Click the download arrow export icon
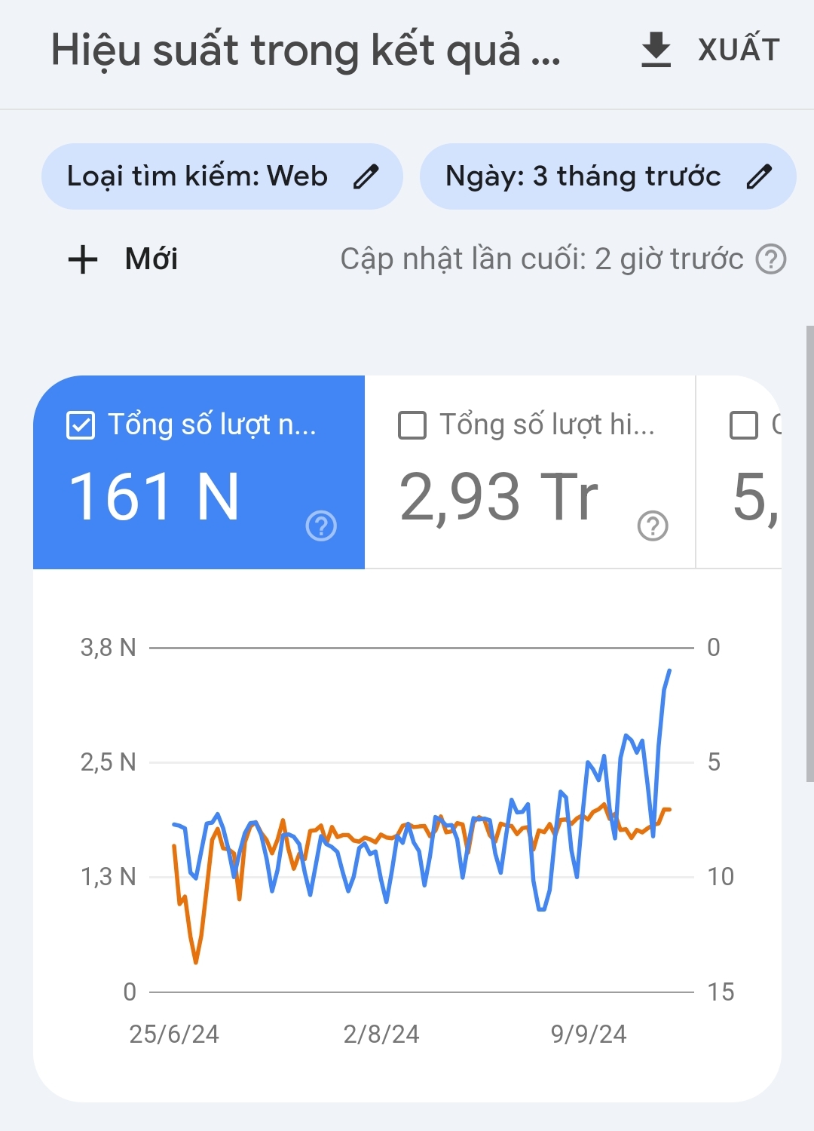Image resolution: width=814 pixels, height=1131 pixels. (656, 50)
